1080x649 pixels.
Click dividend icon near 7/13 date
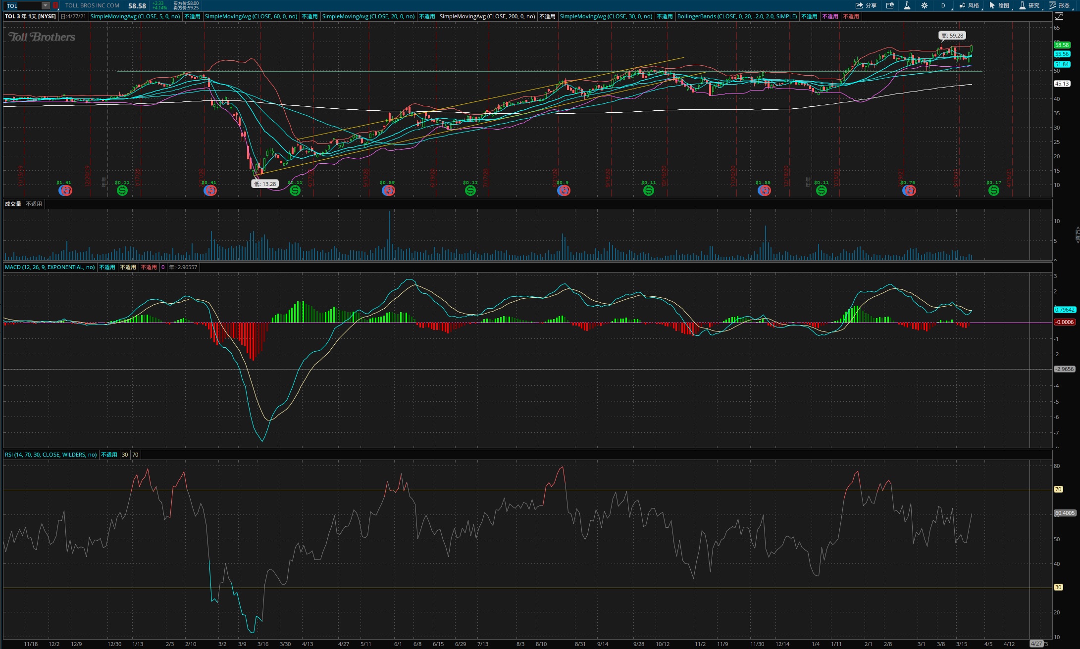[470, 190]
